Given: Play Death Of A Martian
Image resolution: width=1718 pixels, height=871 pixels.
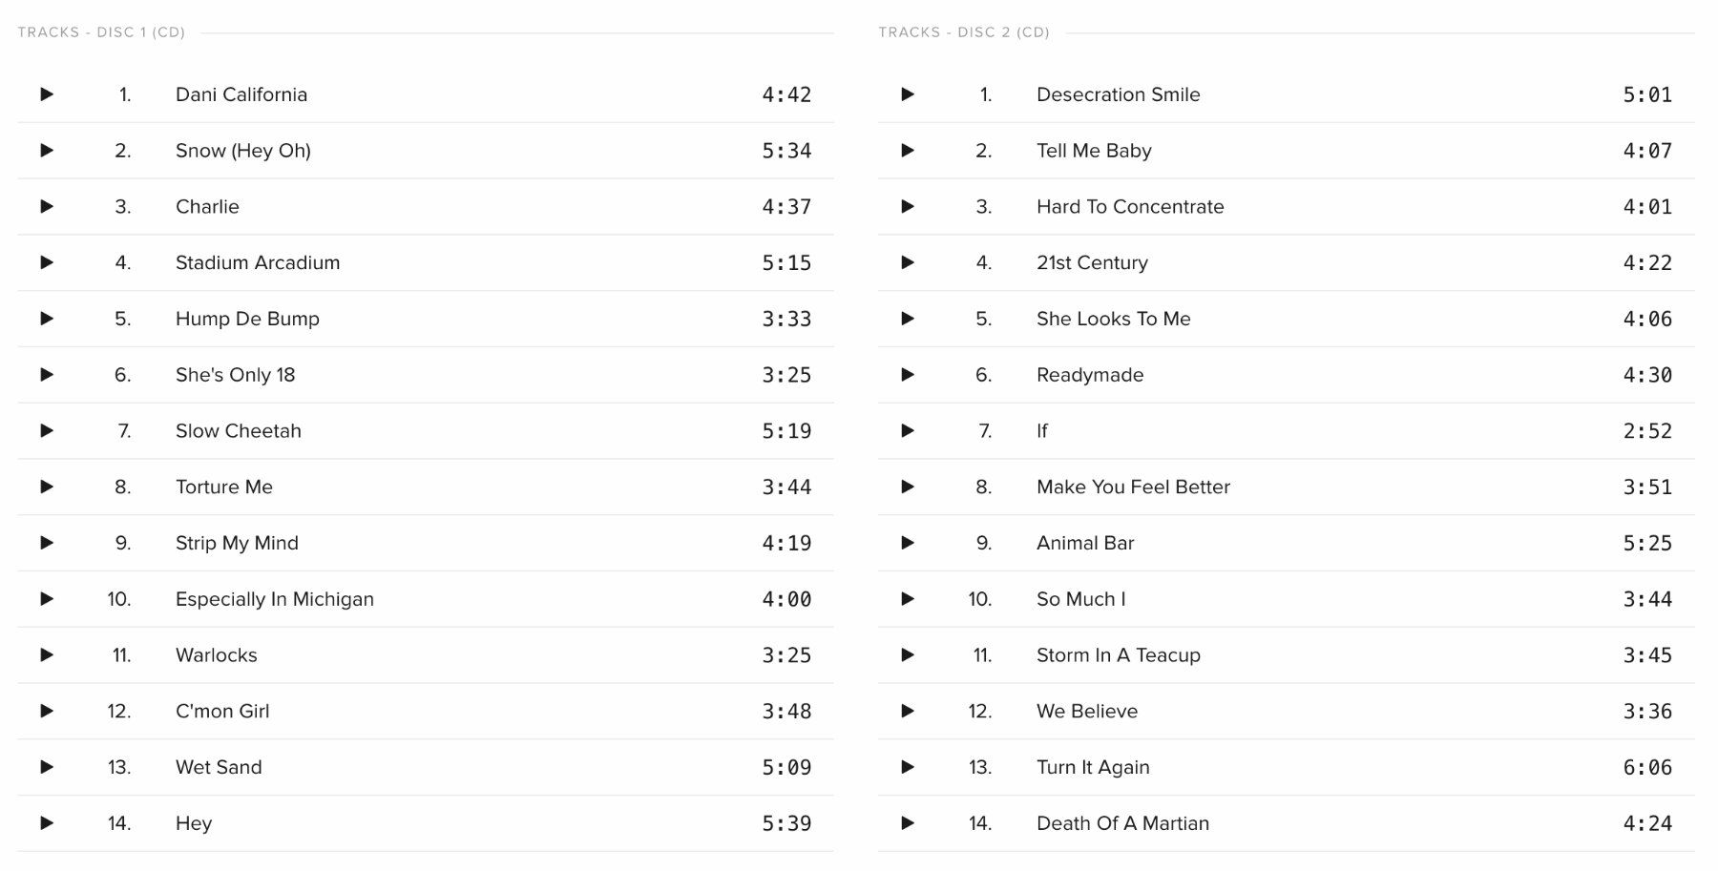Looking at the screenshot, I should [908, 823].
